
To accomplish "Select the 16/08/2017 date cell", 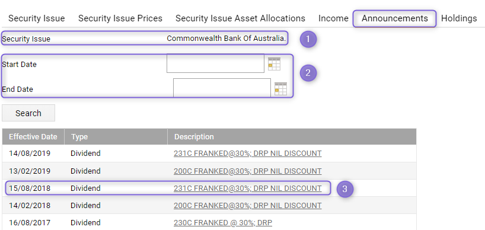I will coord(30,223).
